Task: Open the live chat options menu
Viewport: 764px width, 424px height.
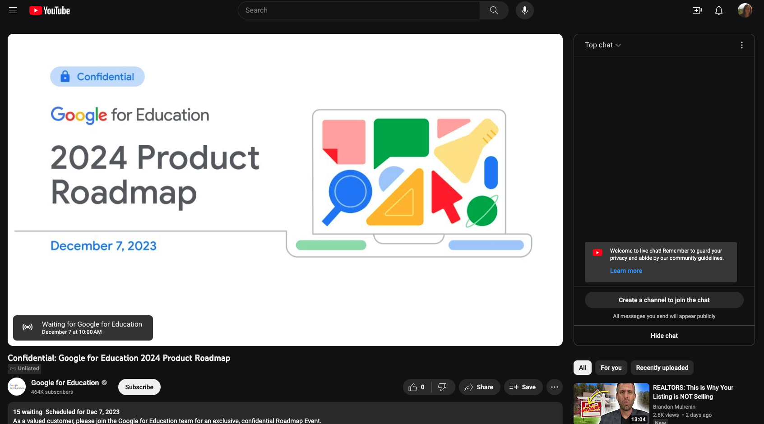Action: [x=742, y=45]
